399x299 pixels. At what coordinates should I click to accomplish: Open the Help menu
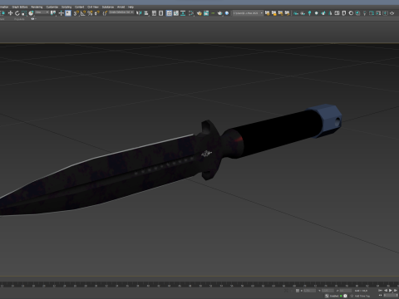click(x=131, y=7)
